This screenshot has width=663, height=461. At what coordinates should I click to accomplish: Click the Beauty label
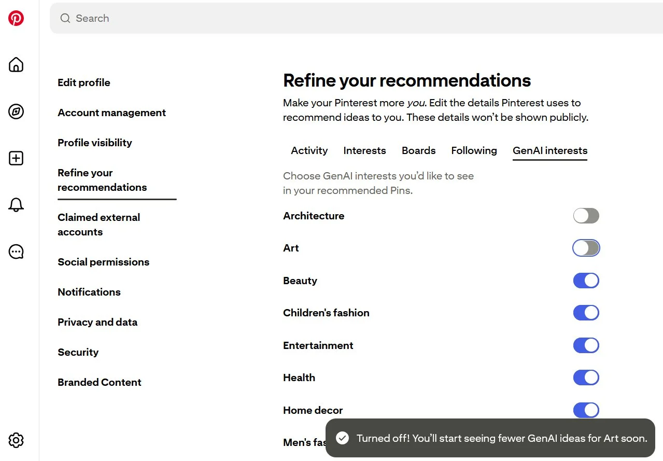click(x=300, y=281)
